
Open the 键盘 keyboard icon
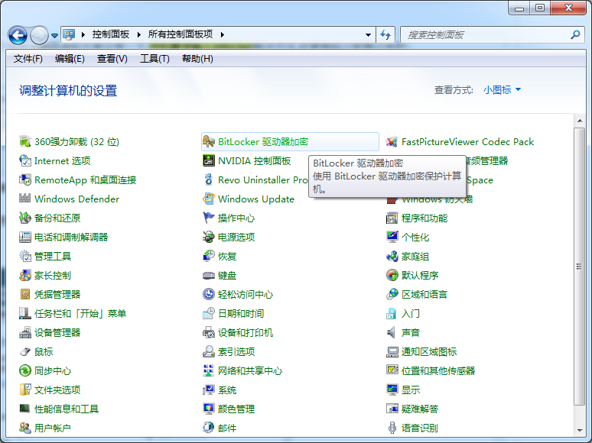(209, 276)
